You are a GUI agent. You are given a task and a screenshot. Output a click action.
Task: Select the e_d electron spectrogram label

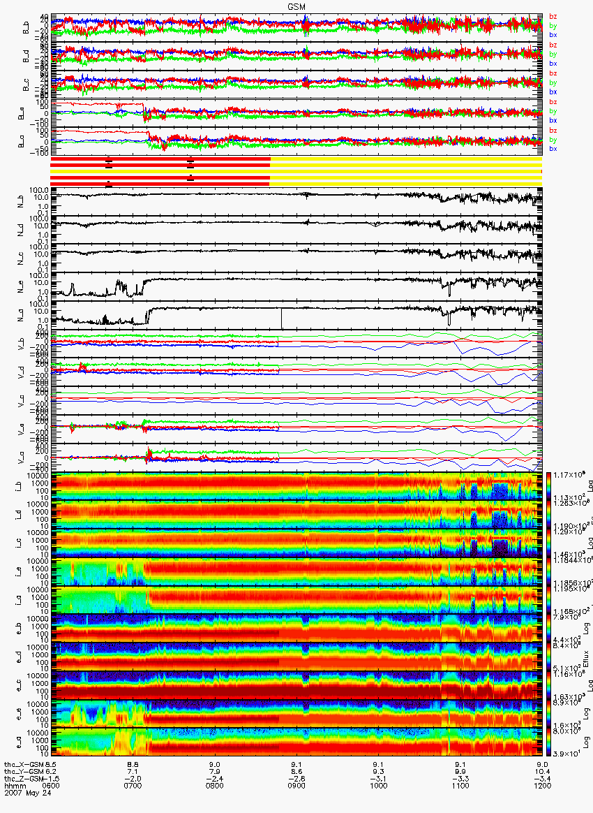[x=19, y=657]
